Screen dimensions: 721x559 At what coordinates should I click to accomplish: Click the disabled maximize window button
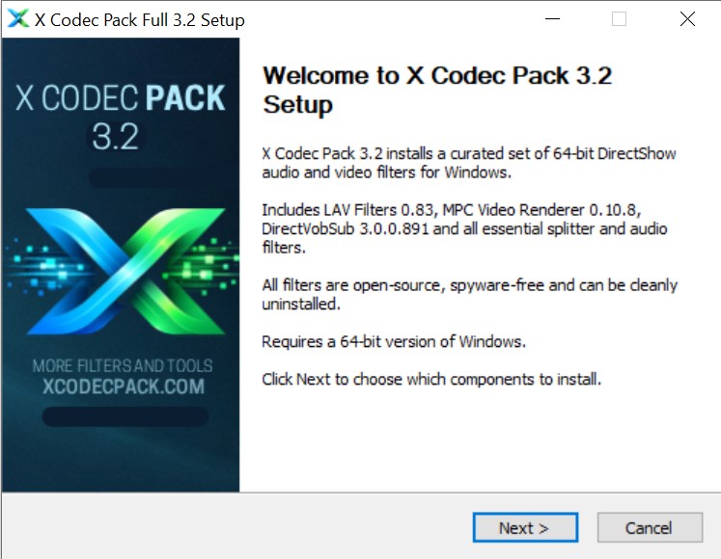coord(619,19)
